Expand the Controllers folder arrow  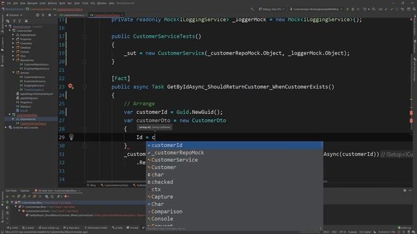[13, 44]
